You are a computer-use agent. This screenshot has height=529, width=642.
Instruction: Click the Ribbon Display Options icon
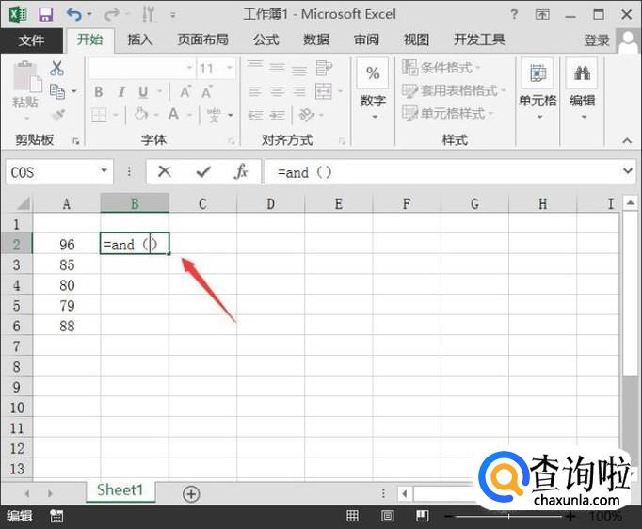pyautogui.click(x=542, y=15)
